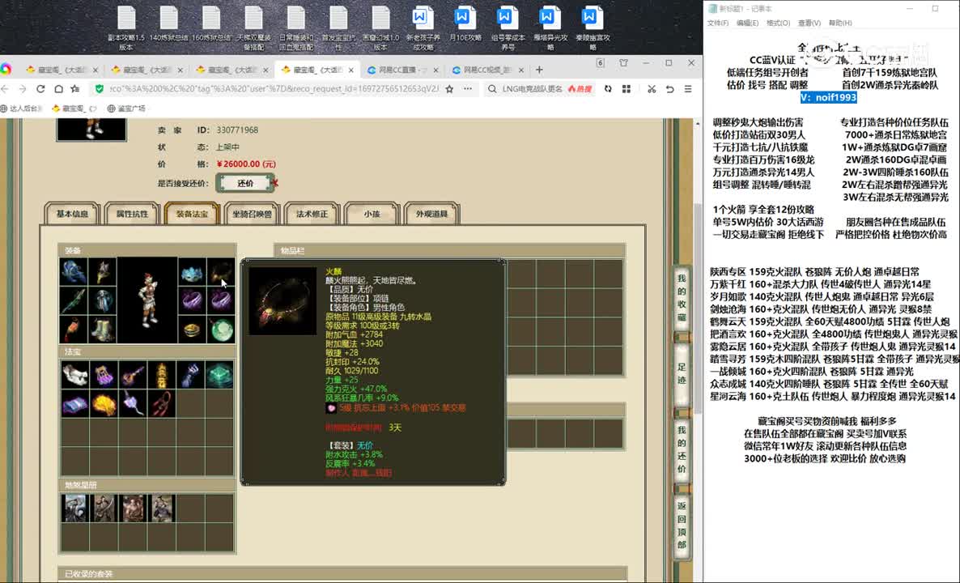960x583 pixels.
Task: Go to the browser home page
Action: [x=58, y=89]
